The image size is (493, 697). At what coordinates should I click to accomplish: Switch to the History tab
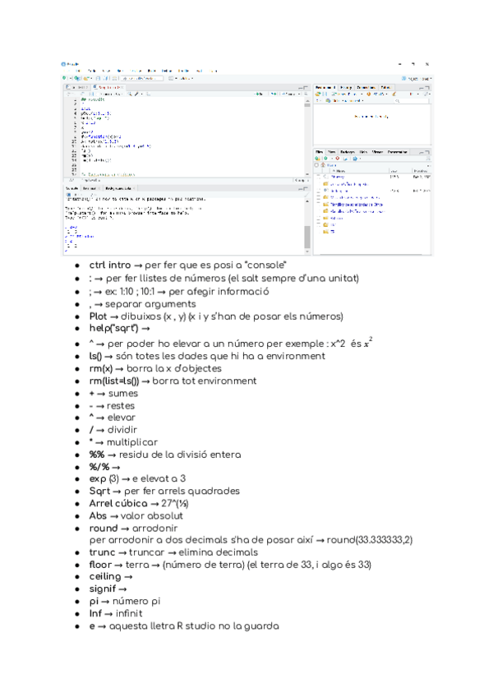click(345, 87)
